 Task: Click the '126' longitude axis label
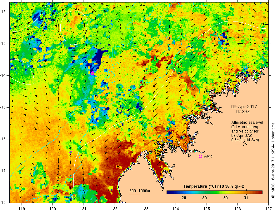tap(237, 209)
